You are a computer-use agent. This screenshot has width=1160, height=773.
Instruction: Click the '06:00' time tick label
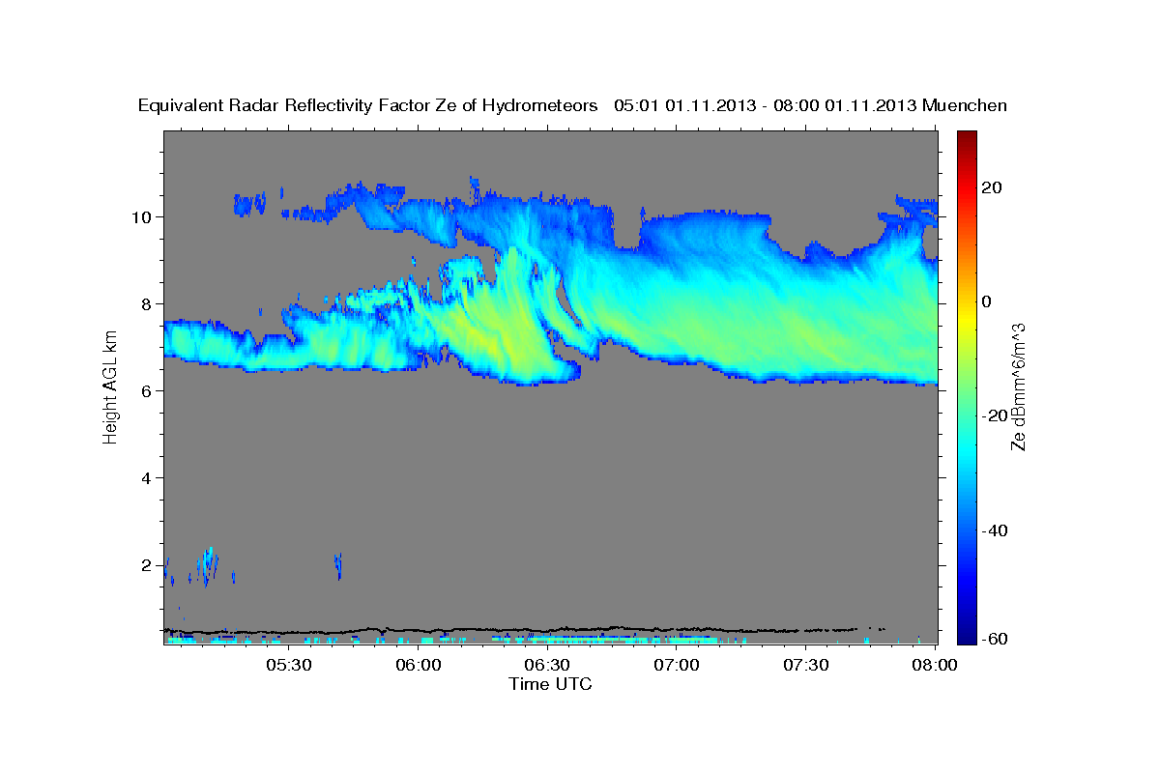click(x=419, y=666)
